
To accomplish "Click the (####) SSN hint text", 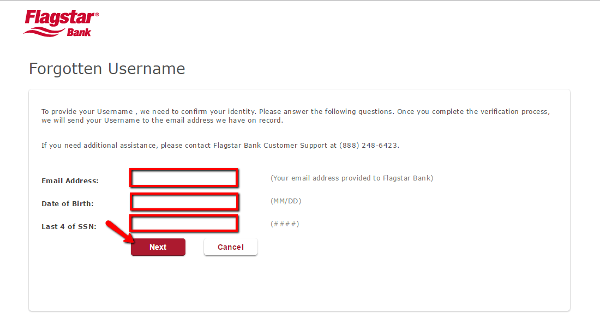I will coord(284,224).
